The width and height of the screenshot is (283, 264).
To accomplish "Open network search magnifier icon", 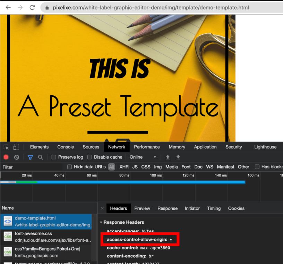I will pyautogui.click(x=41, y=157).
